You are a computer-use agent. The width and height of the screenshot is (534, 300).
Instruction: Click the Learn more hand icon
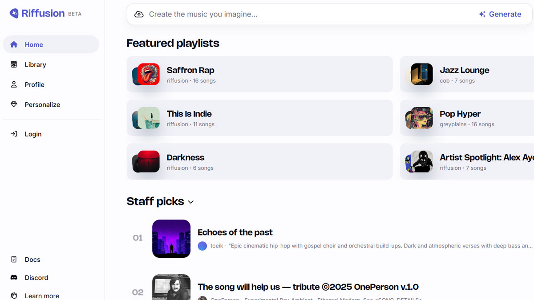[x=14, y=296]
